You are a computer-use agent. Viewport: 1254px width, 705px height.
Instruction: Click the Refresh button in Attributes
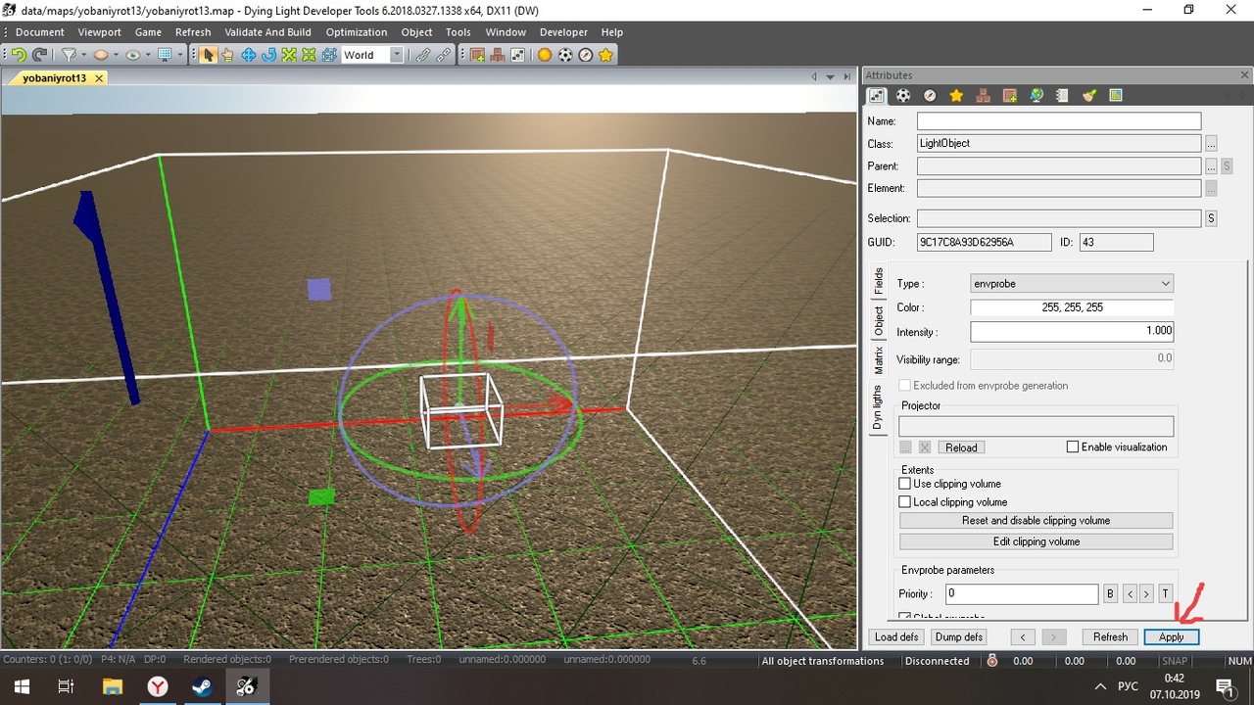pos(1110,637)
